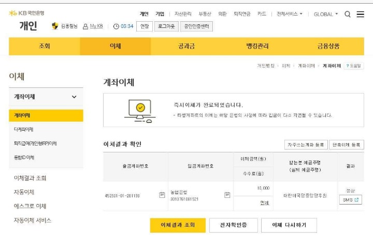Click the first 이체 breadcrumb link
373x235 pixels.
click(x=286, y=66)
